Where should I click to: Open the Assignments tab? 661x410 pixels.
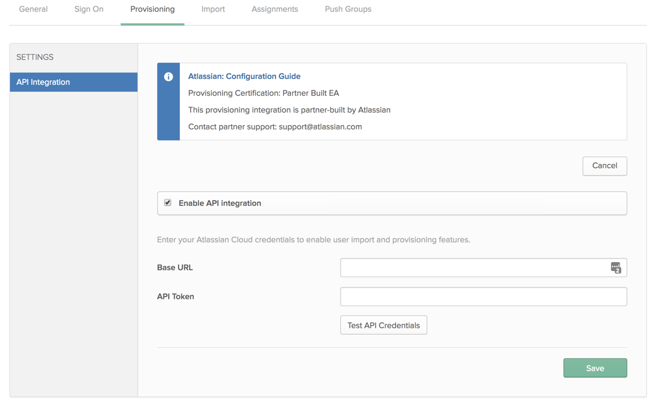pyautogui.click(x=274, y=9)
